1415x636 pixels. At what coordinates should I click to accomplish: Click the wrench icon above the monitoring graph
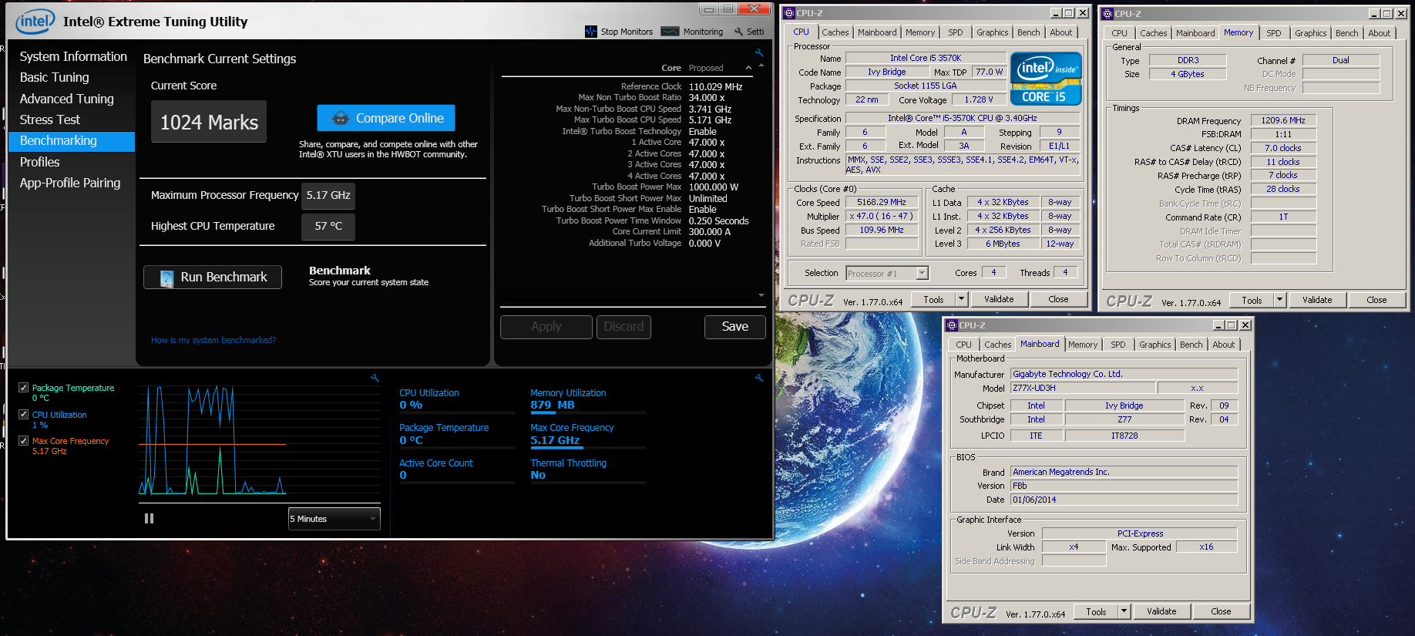coord(375,378)
